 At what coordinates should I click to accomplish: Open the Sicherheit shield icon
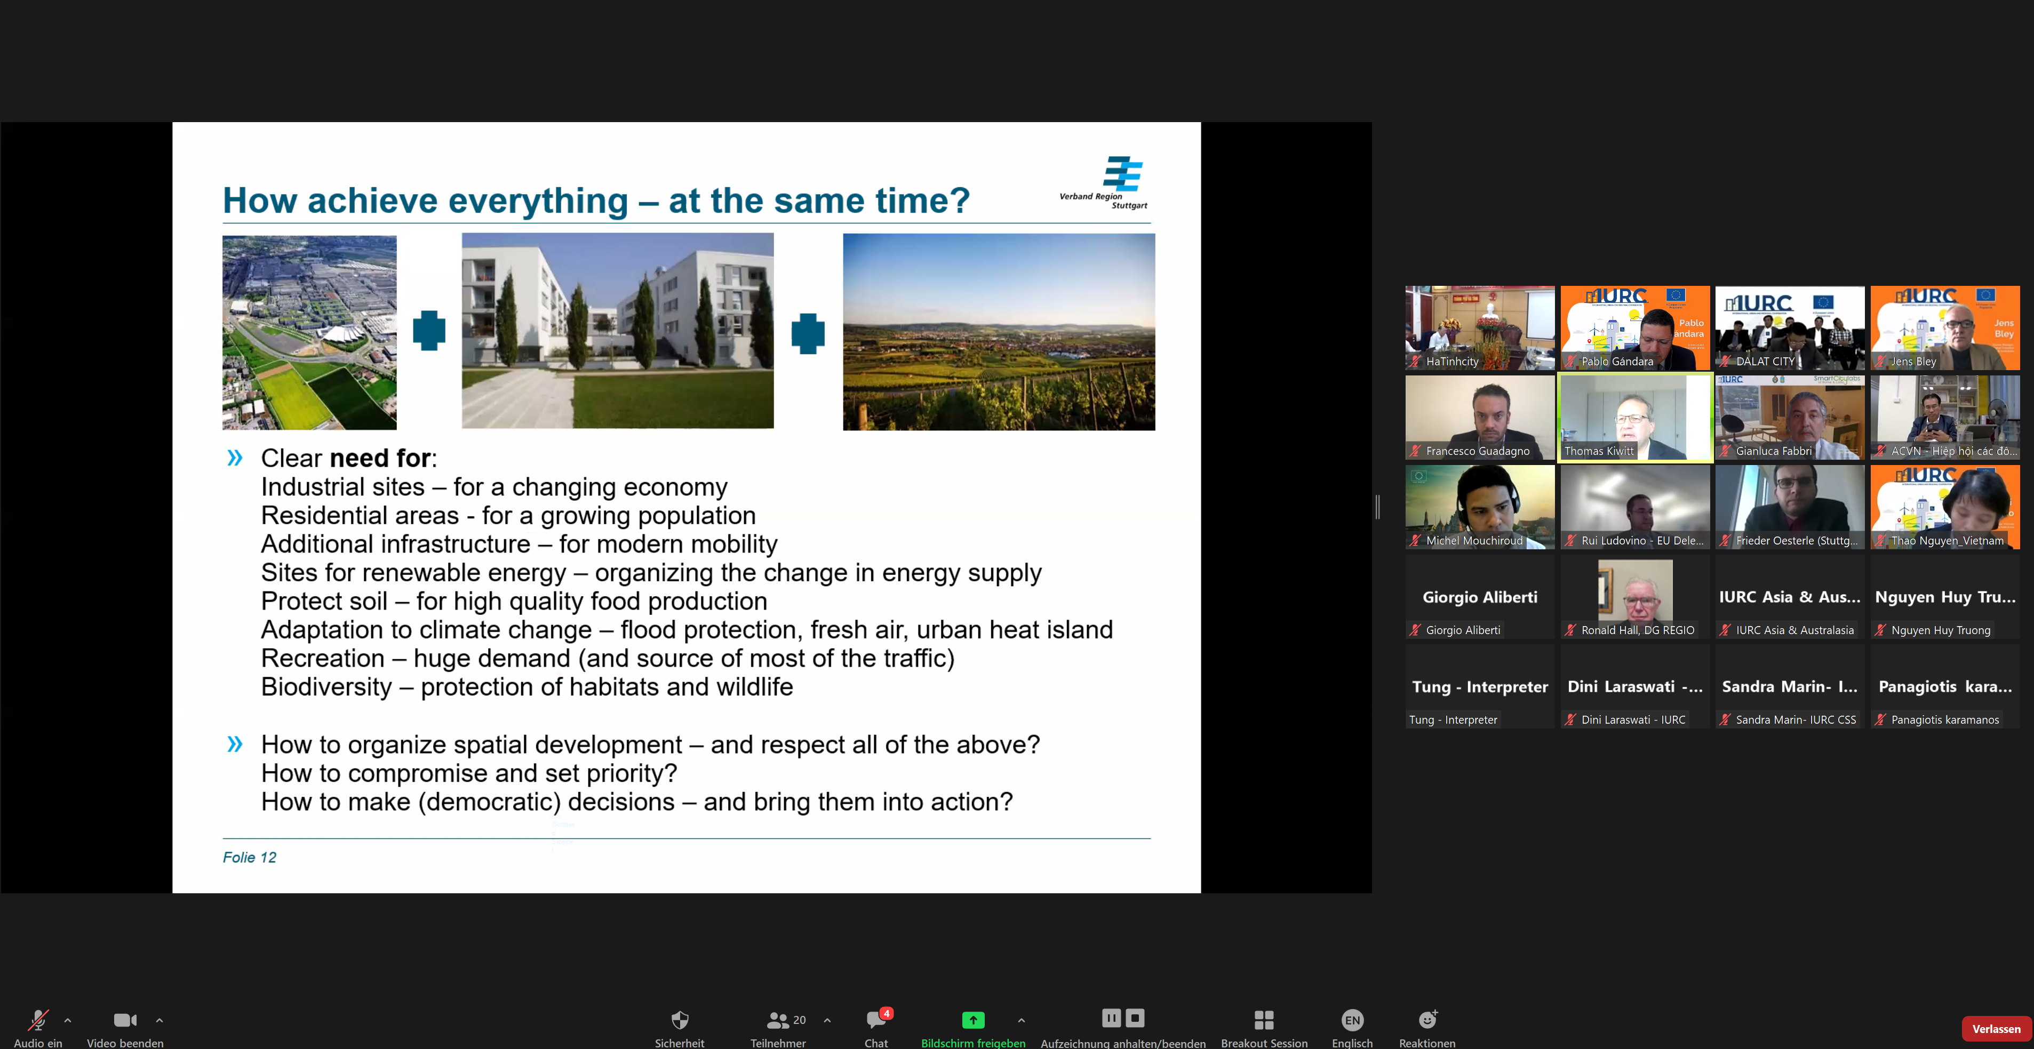coord(679,1020)
